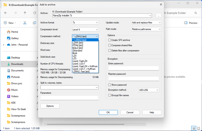Screen dimensions: 202x131
Task: Go back in the Explorer window
Action: coord(6,13)
